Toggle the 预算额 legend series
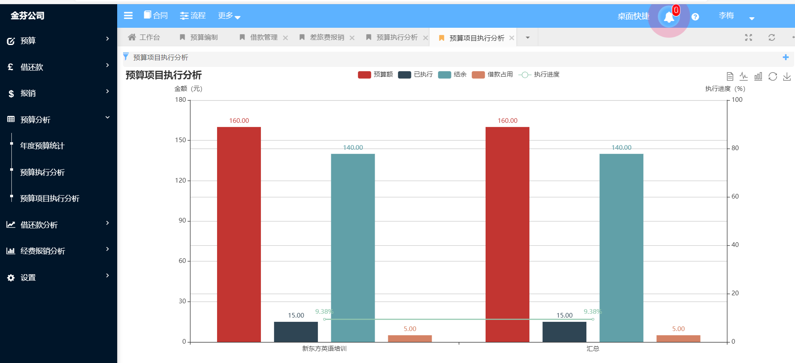The width and height of the screenshot is (795, 363). (375, 74)
